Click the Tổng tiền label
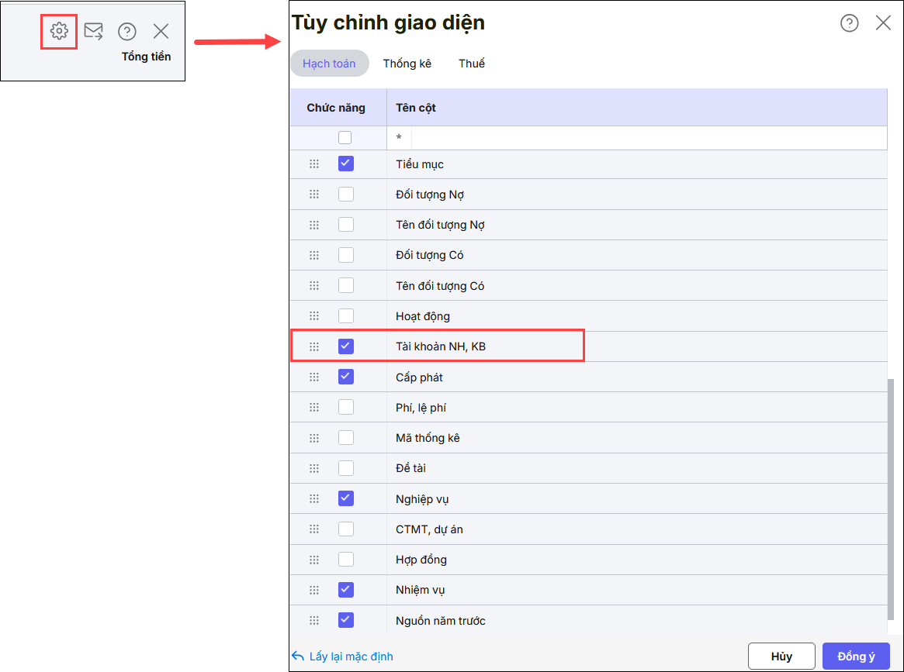This screenshot has height=672, width=904. point(146,57)
